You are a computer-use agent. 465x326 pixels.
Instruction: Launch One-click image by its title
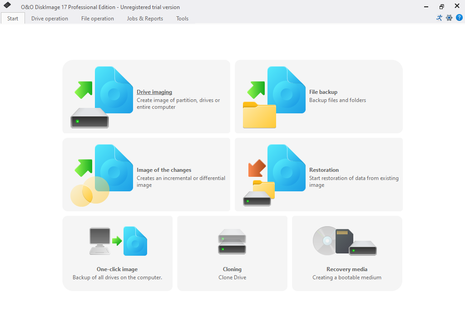pyautogui.click(x=117, y=269)
